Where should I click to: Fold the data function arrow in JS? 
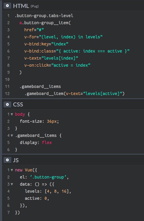click(12, 184)
